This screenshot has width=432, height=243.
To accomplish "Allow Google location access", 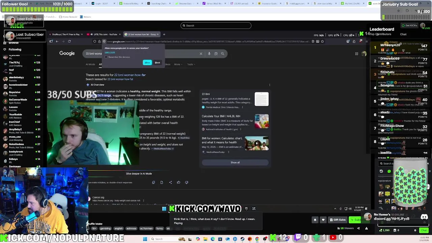I will tap(147, 62).
